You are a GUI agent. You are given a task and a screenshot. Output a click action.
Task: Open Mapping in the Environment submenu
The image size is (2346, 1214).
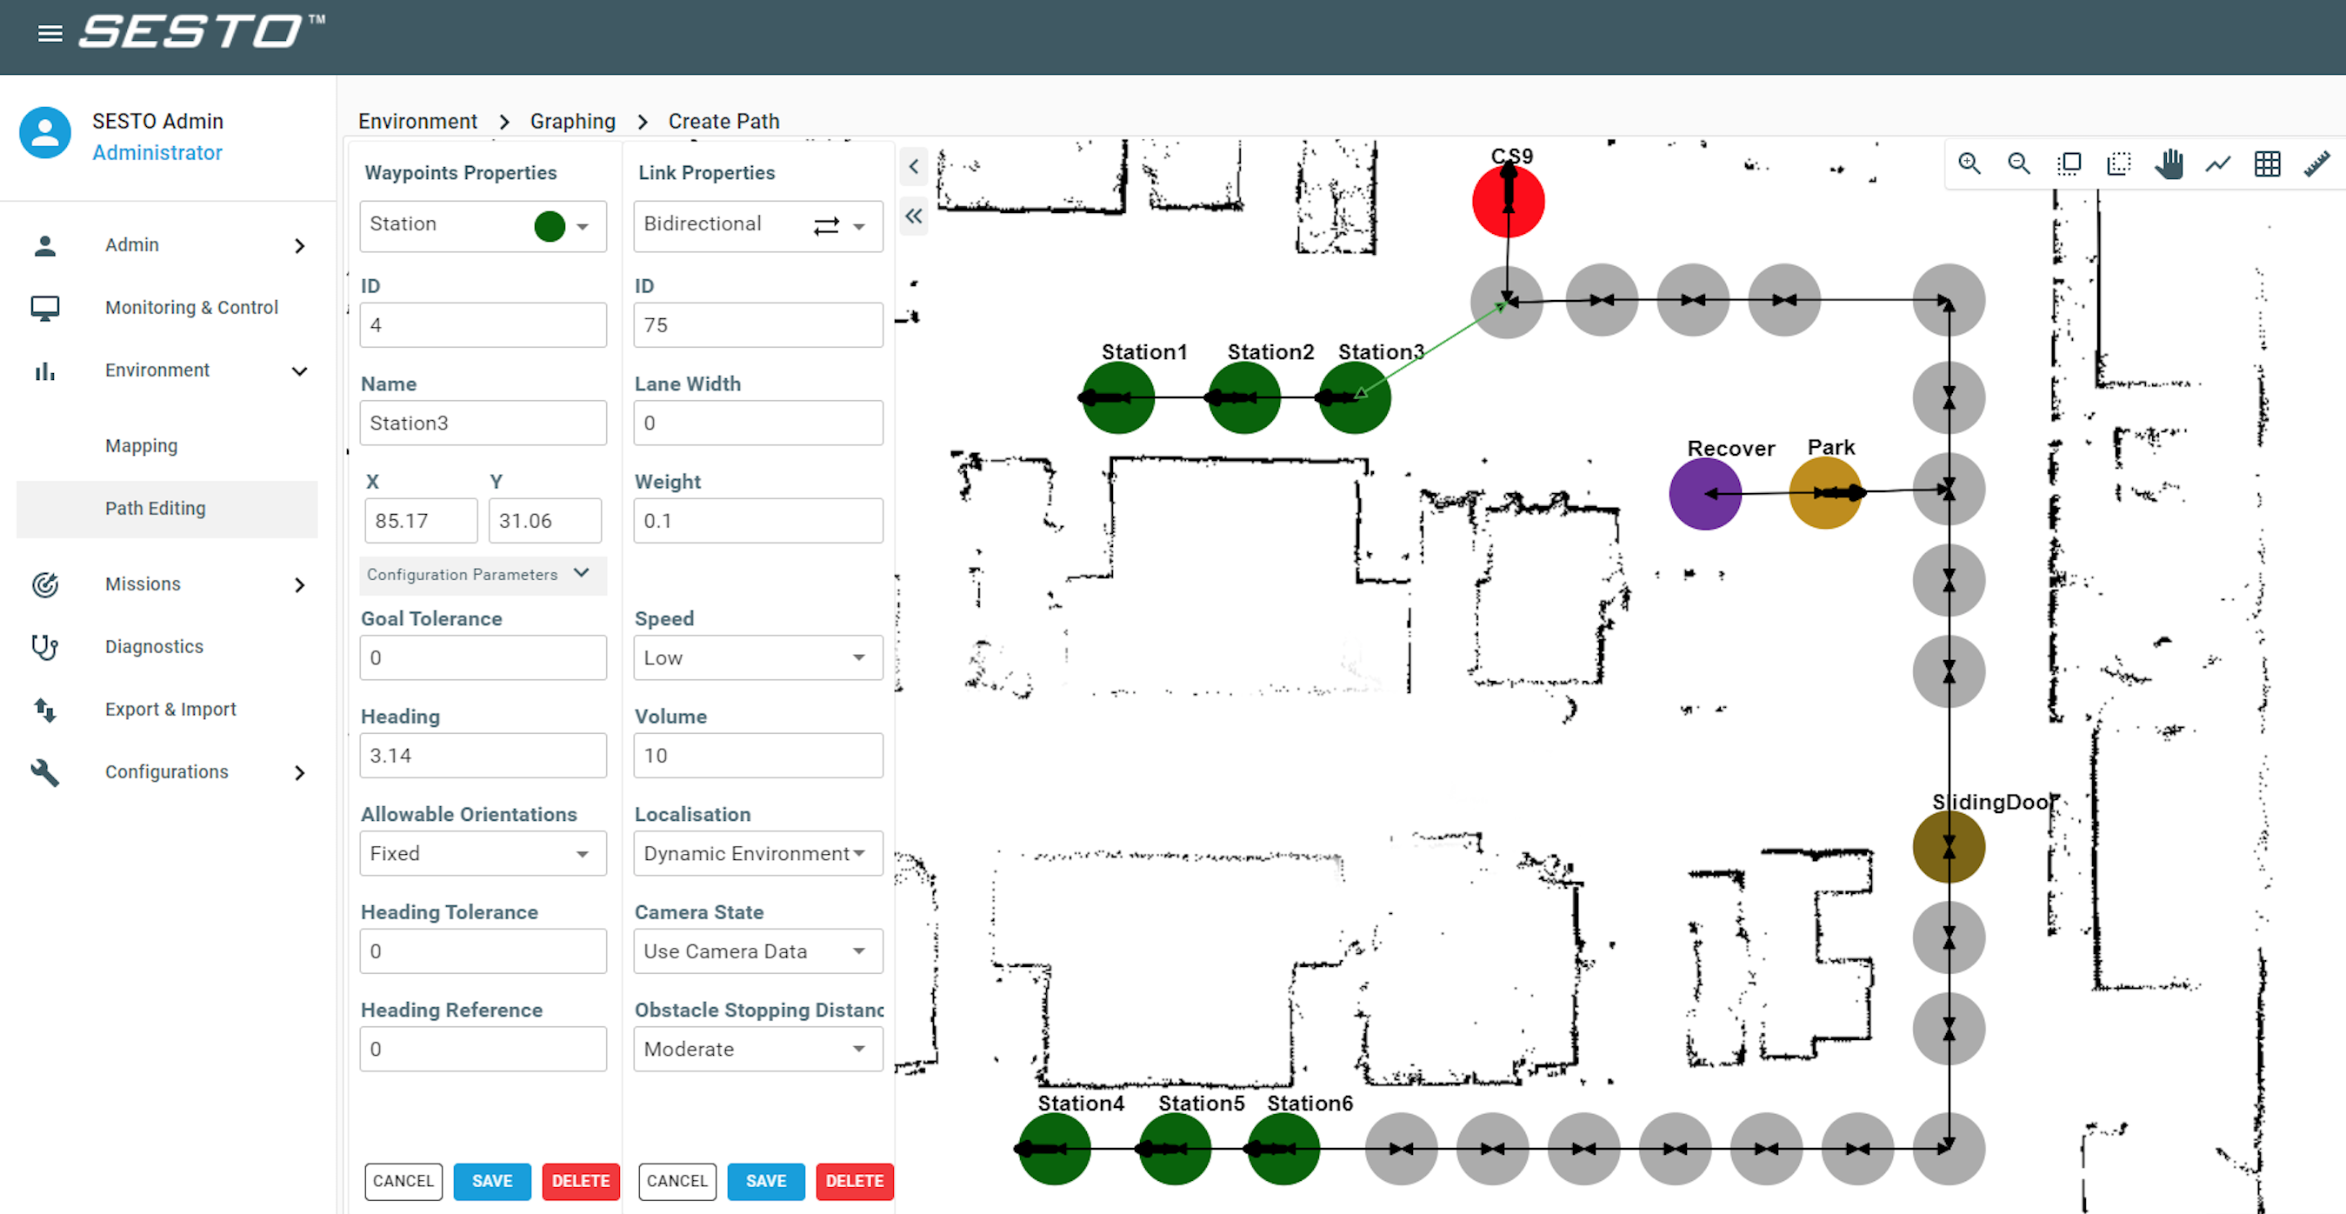(x=141, y=445)
